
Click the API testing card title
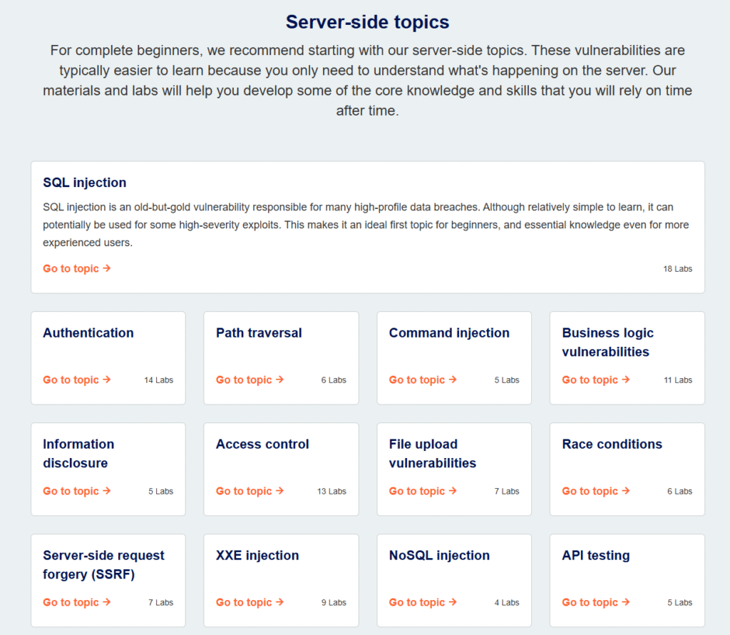[596, 556]
